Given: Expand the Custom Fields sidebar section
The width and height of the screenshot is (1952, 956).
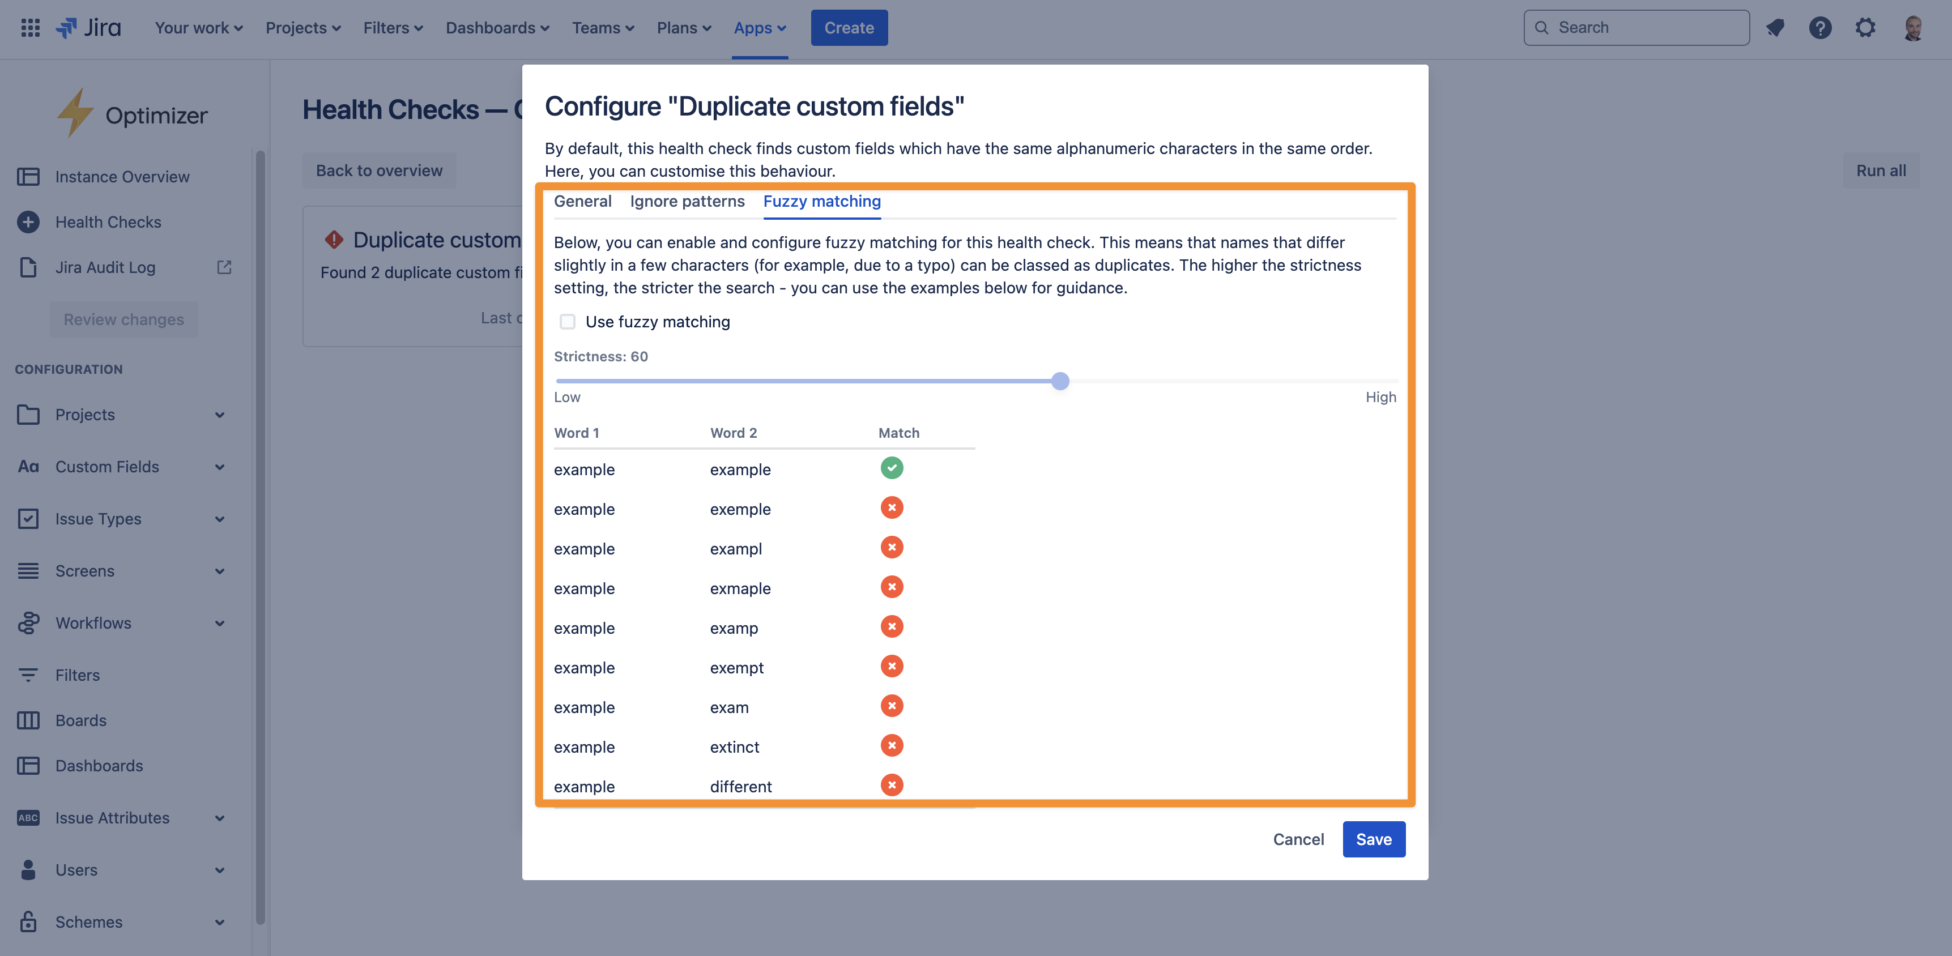Looking at the screenshot, I should pyautogui.click(x=220, y=467).
